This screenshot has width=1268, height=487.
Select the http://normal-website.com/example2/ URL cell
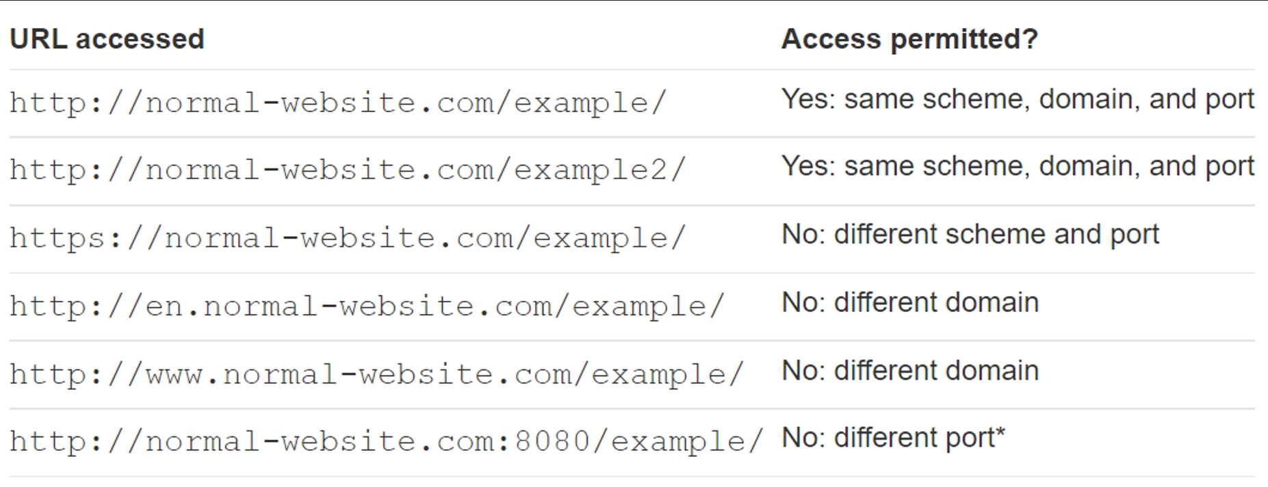pyautogui.click(x=348, y=170)
